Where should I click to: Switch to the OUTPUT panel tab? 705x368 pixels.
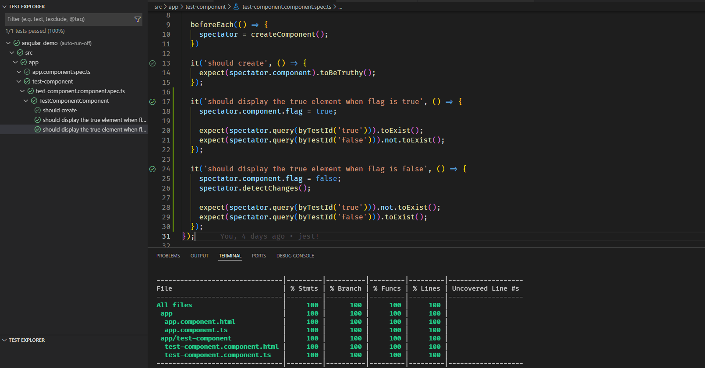click(199, 256)
